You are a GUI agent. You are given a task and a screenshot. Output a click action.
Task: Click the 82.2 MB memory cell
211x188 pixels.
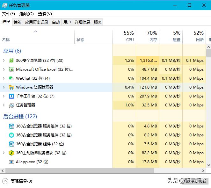[148, 153]
